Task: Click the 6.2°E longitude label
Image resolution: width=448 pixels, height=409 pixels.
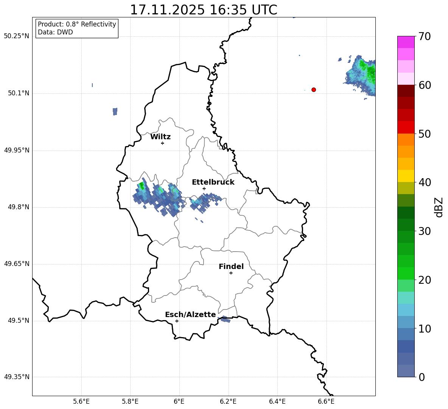Action: [228, 401]
